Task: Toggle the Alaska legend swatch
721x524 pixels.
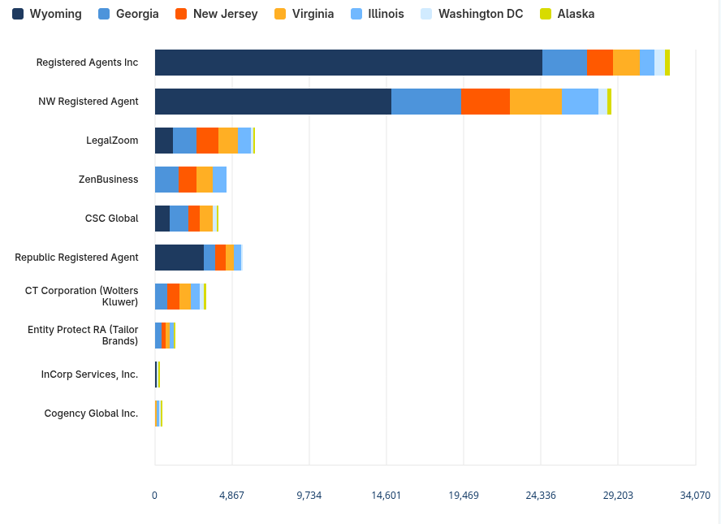Action: 546,14
